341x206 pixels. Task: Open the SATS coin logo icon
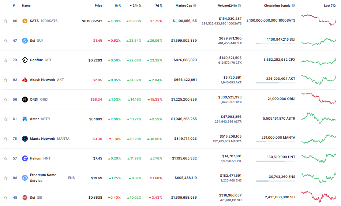click(25, 21)
